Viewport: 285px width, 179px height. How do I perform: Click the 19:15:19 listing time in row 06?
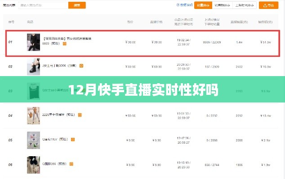click(183, 163)
